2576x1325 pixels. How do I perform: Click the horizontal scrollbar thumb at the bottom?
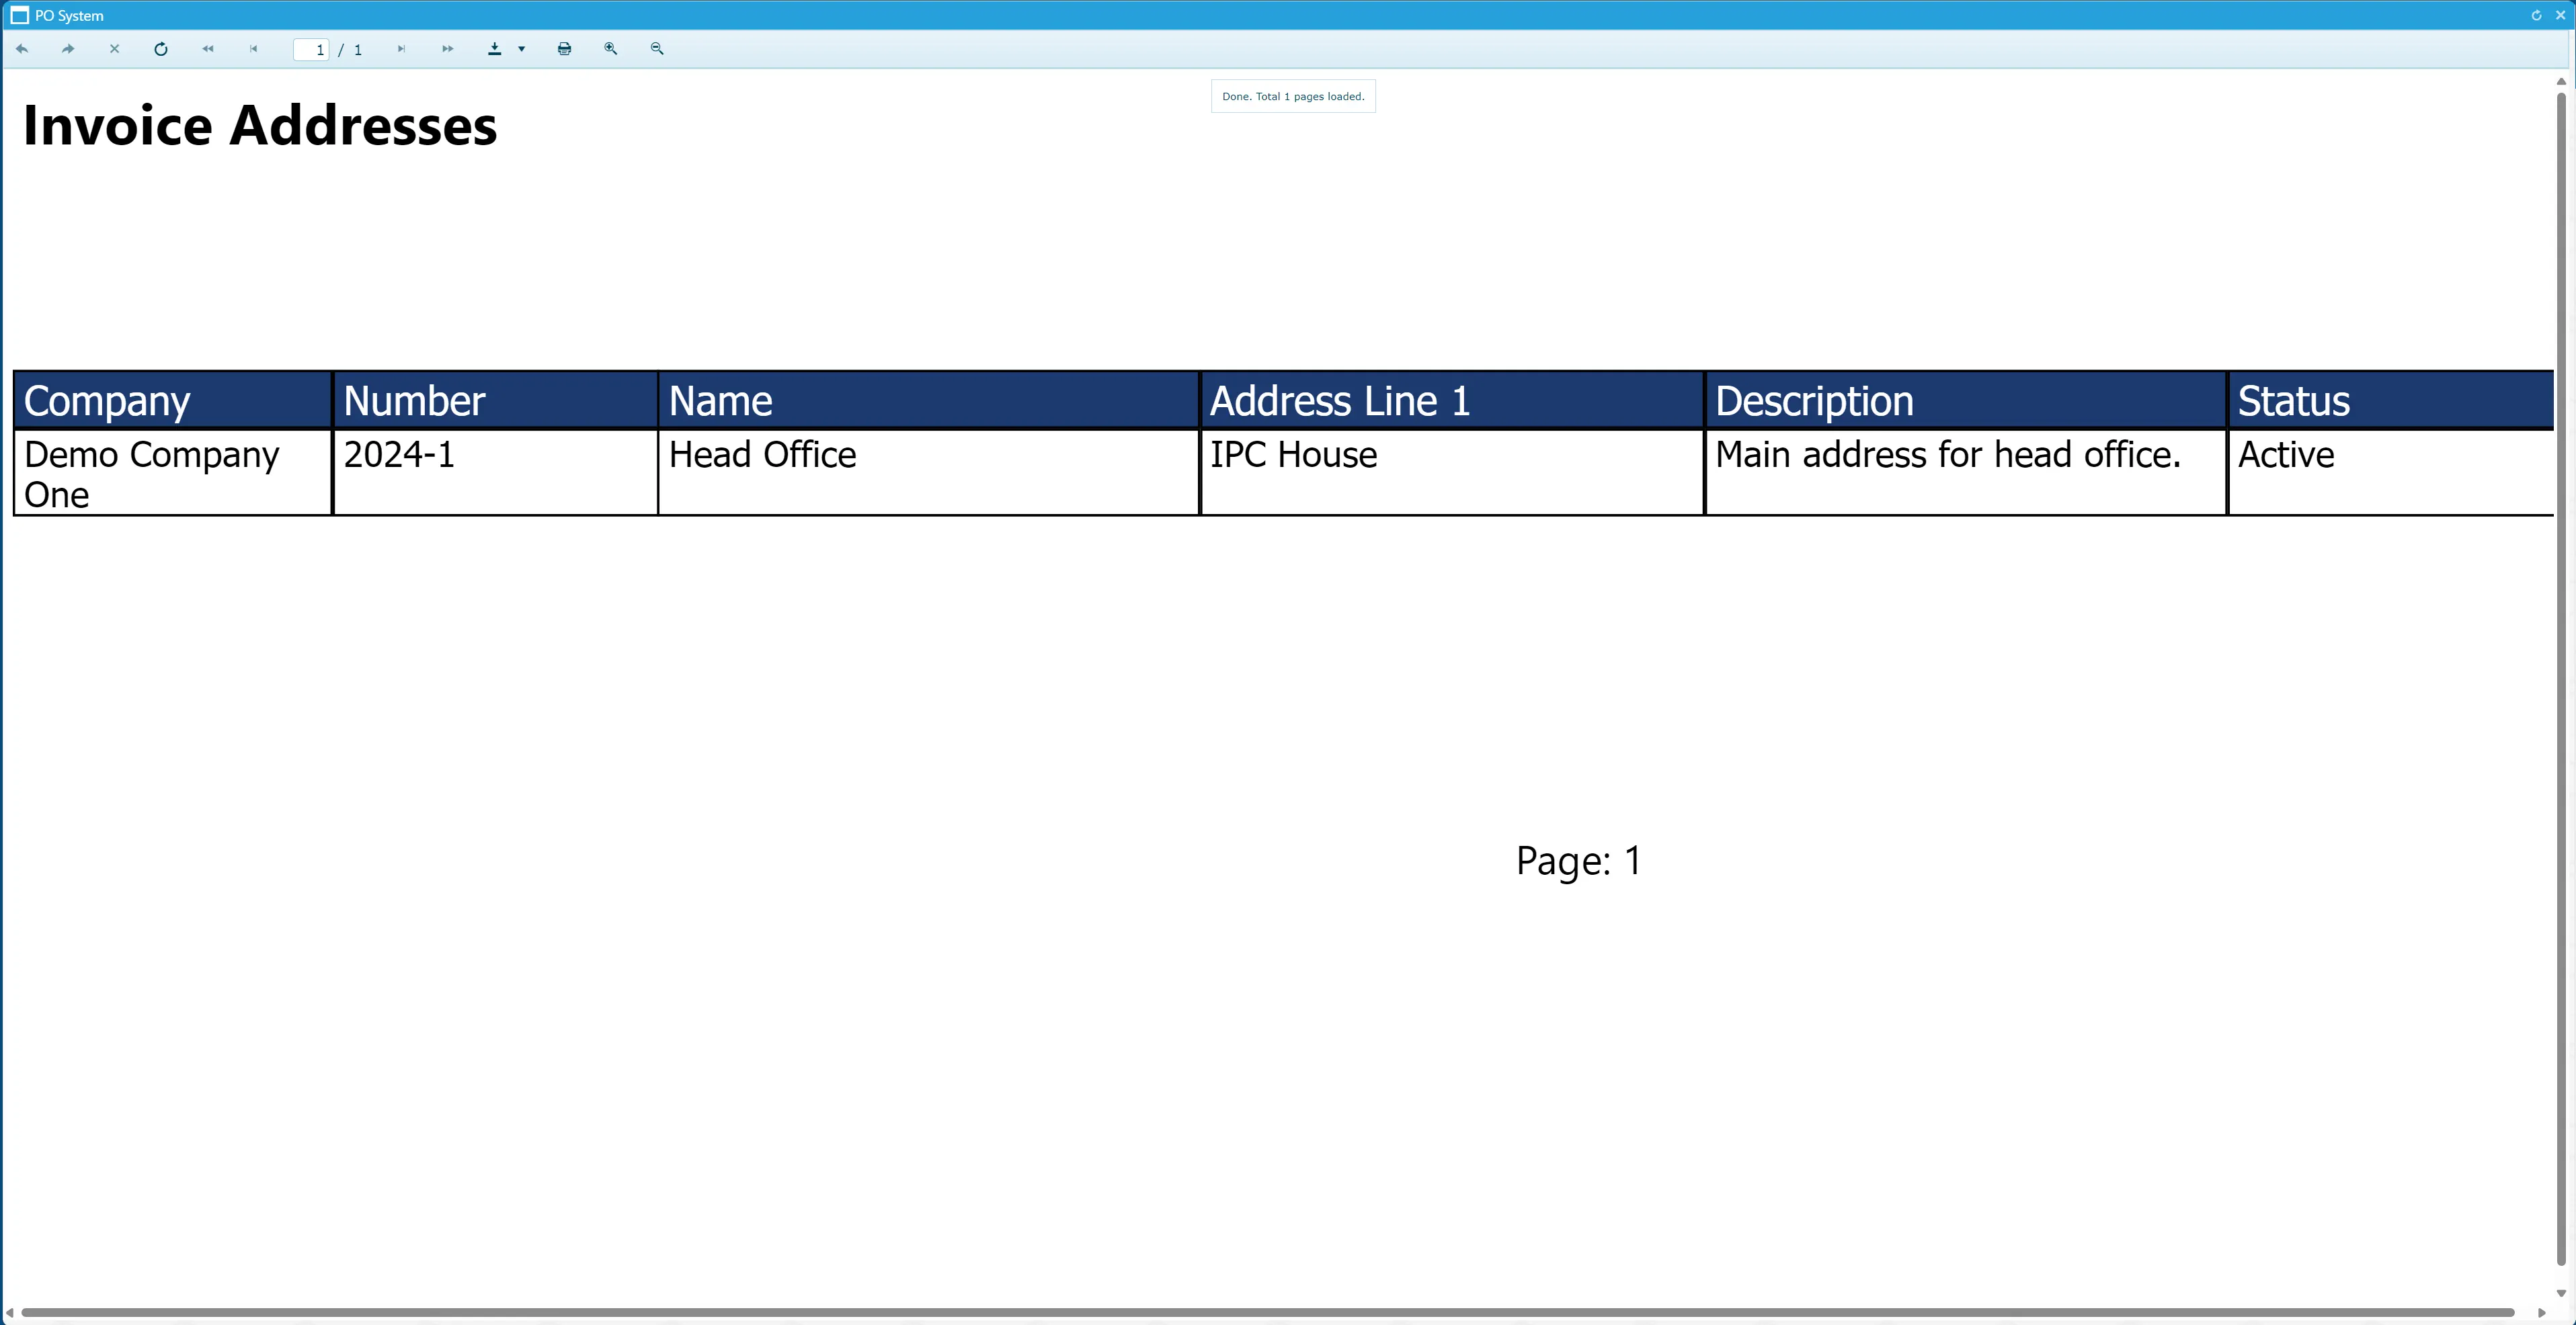(x=1268, y=1312)
